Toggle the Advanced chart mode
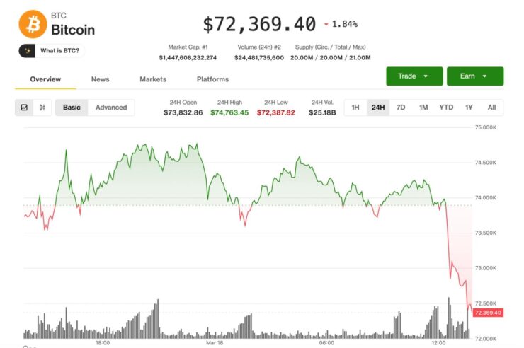Viewport: 524px width, 348px height. pos(111,108)
